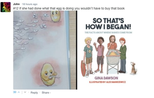Viewport: 154px width, 98px height.
Task: Click the 30 vote count
Action: tap(15, 92)
